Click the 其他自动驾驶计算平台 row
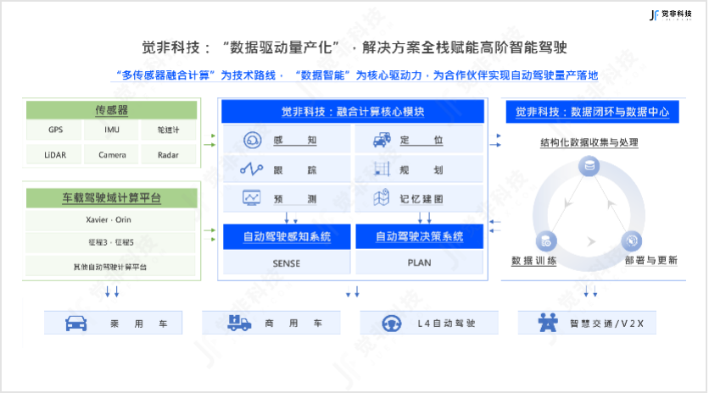 pyautogui.click(x=110, y=267)
